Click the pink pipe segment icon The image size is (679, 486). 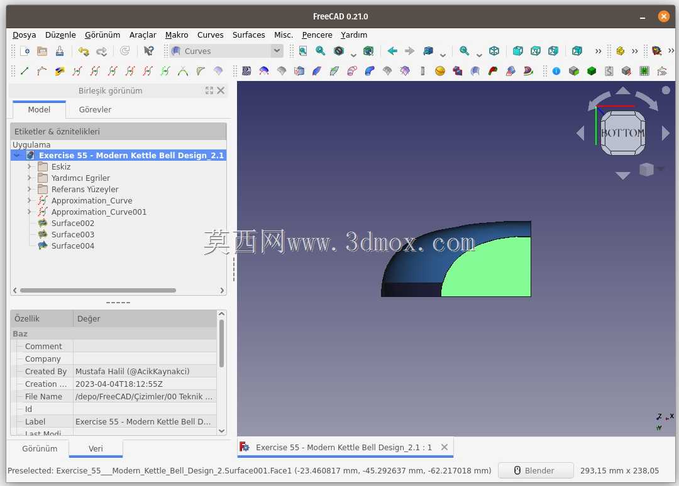click(352, 71)
